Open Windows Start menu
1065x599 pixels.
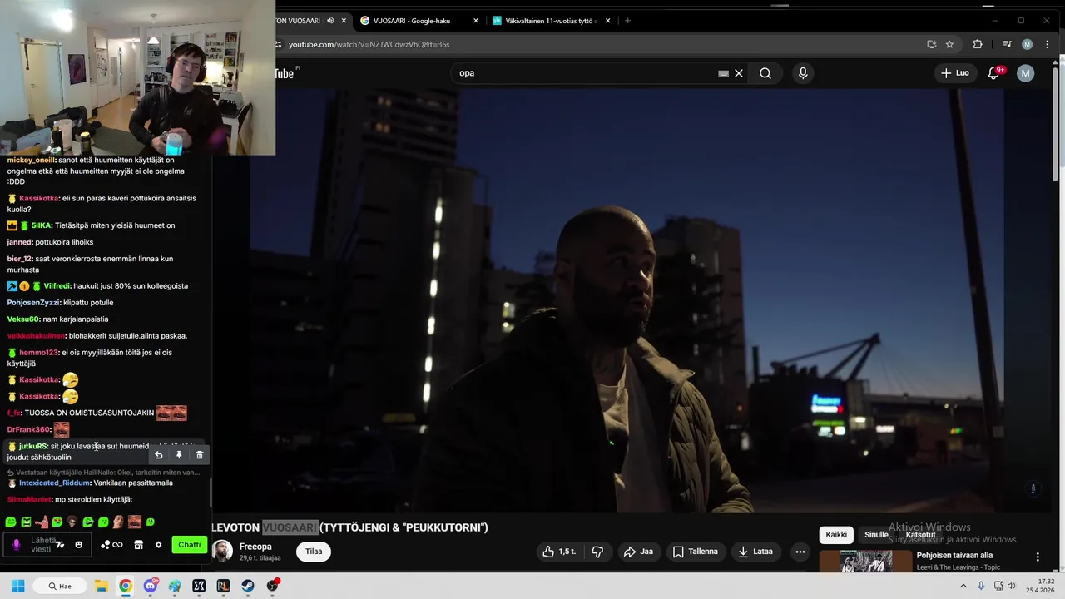[17, 586]
